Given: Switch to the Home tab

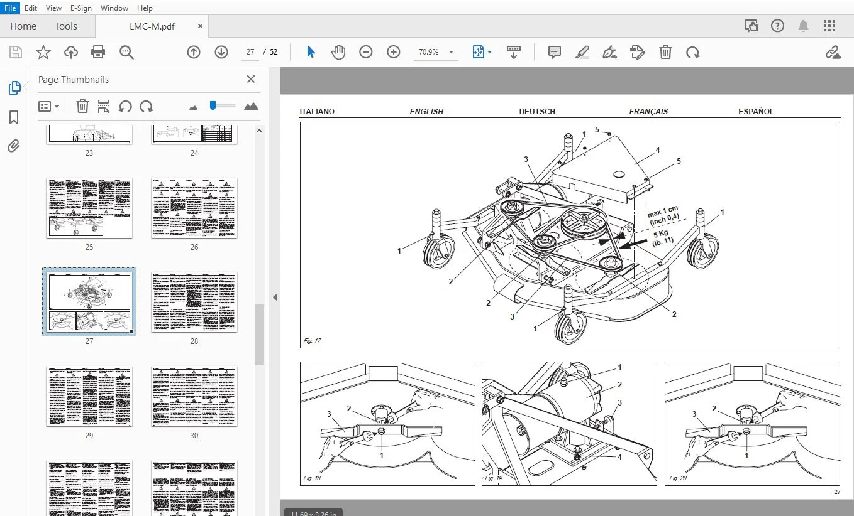Looking at the screenshot, I should click(x=23, y=26).
